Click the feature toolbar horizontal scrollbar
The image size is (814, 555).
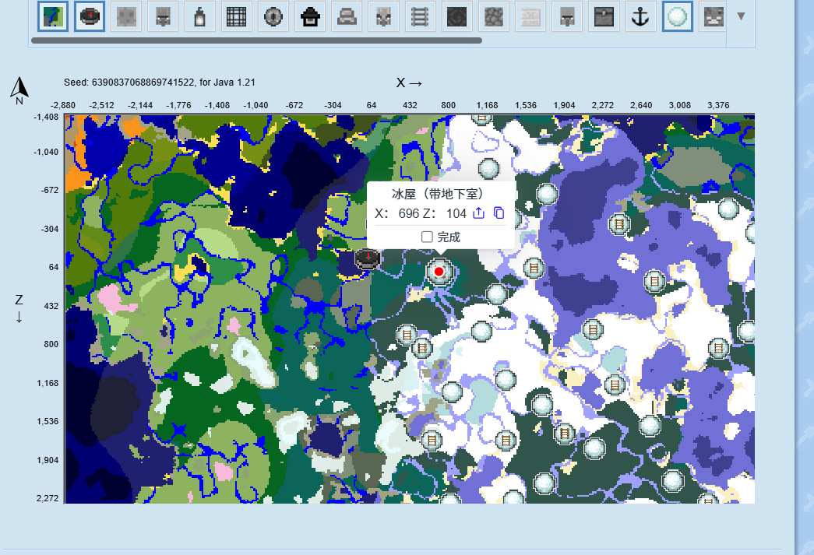pyautogui.click(x=256, y=40)
